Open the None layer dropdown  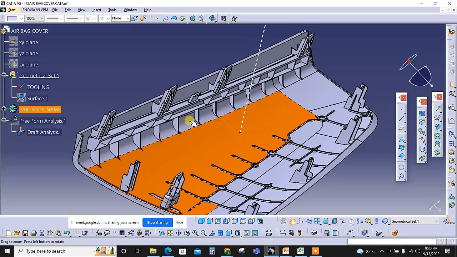(120, 18)
